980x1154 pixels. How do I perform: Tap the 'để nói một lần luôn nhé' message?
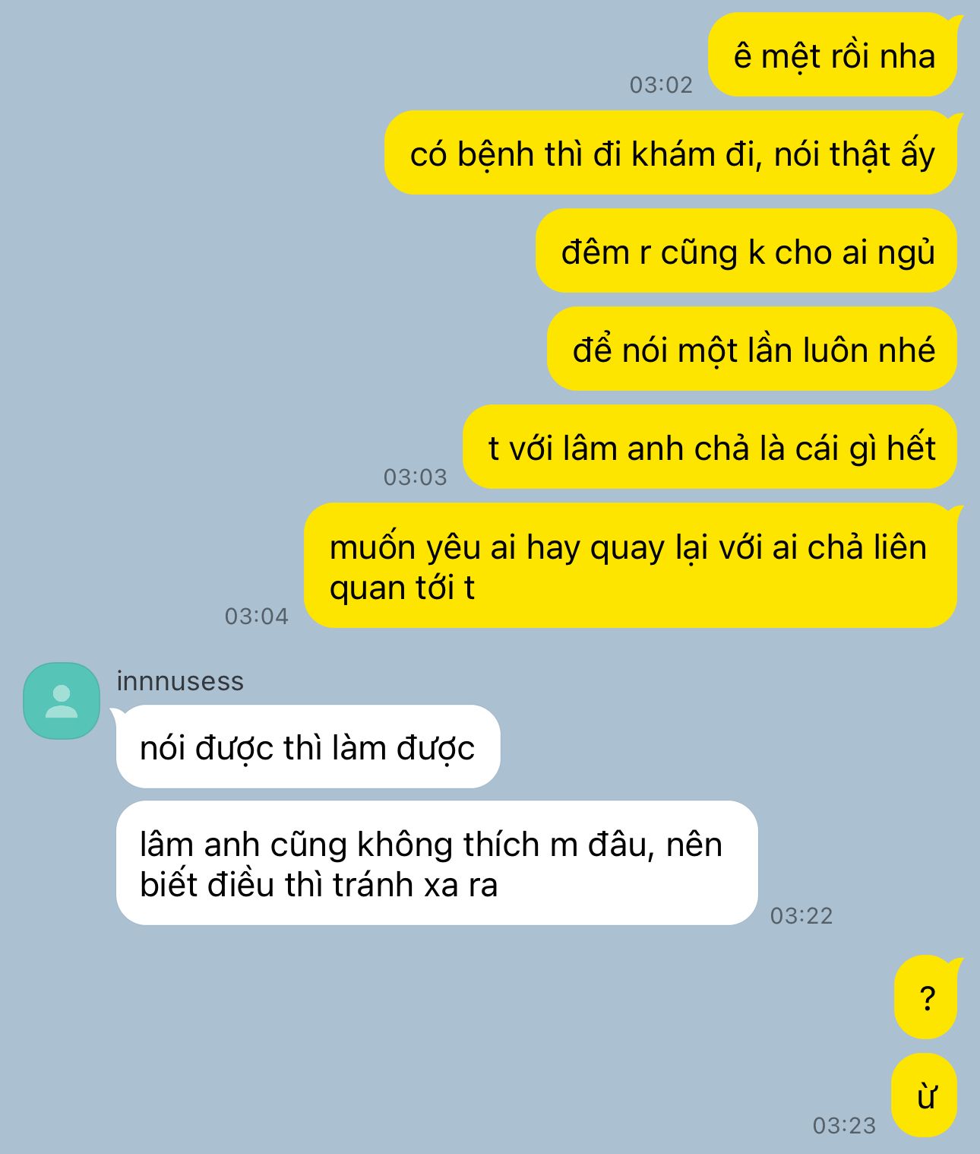(x=752, y=349)
